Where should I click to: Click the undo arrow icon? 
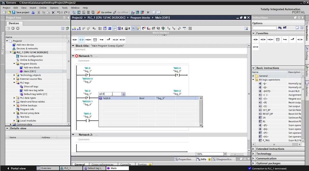pos(59,12)
